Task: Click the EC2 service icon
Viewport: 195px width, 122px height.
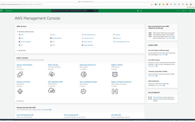Action: click(x=19, y=38)
